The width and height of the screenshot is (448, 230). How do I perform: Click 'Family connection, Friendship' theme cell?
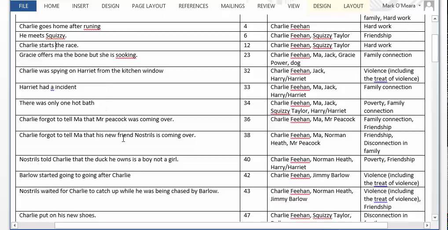pos(393,123)
